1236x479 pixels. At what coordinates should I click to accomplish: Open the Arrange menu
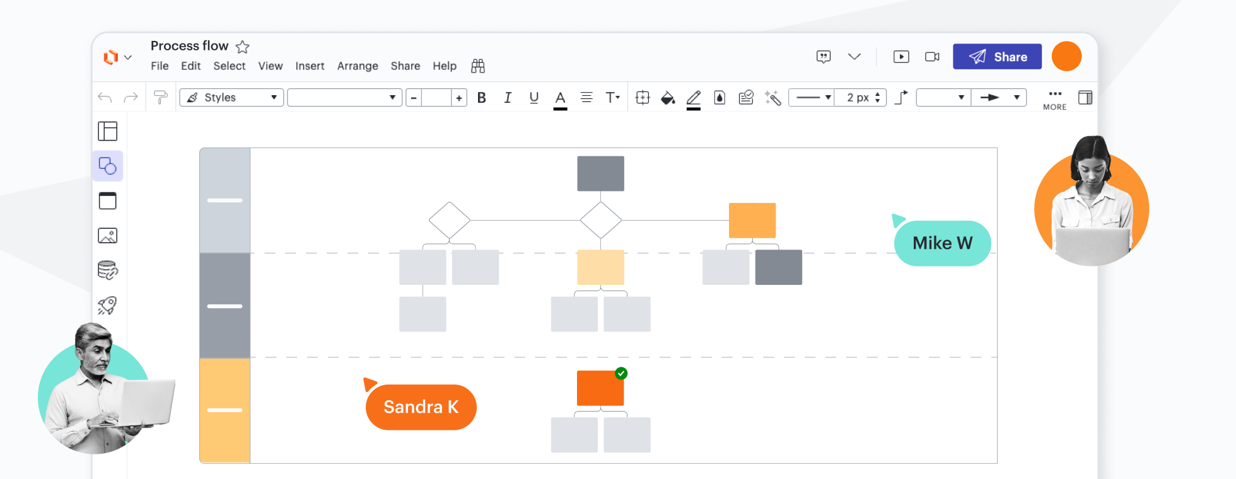click(358, 66)
